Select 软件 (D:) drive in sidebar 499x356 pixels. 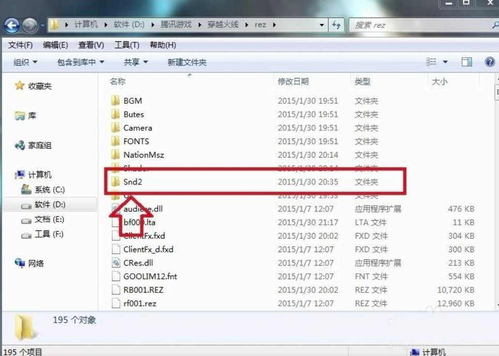[50, 205]
